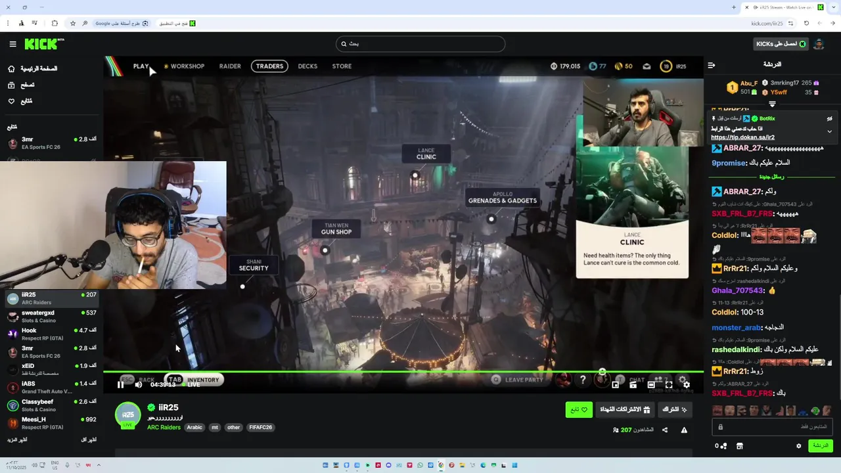
Task: Bookmark this page with star icon
Action: tap(72, 23)
